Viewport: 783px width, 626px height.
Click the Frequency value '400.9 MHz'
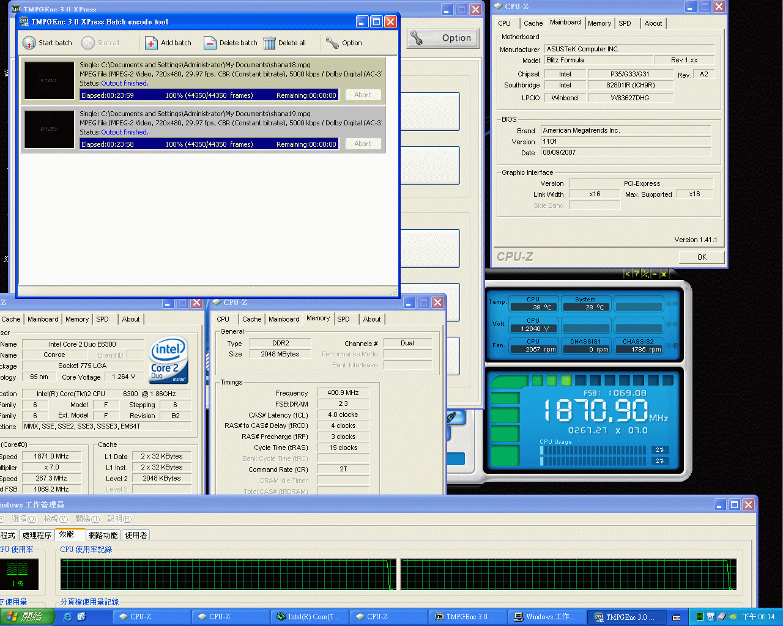343,393
